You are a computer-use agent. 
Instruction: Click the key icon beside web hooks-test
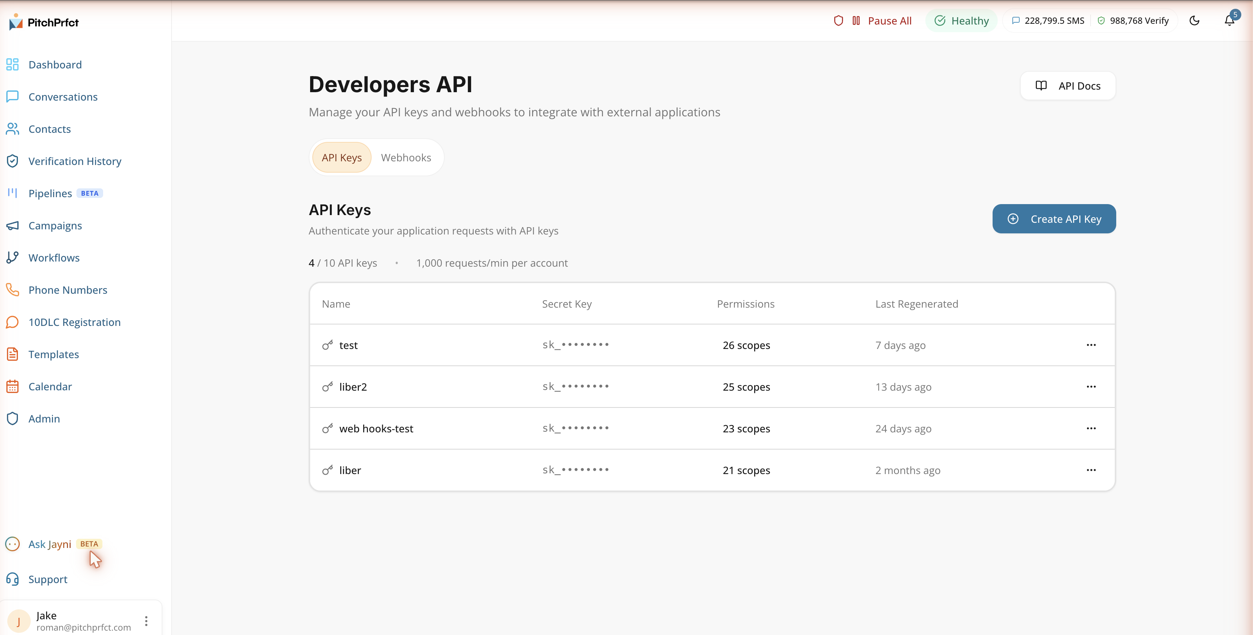coord(327,428)
